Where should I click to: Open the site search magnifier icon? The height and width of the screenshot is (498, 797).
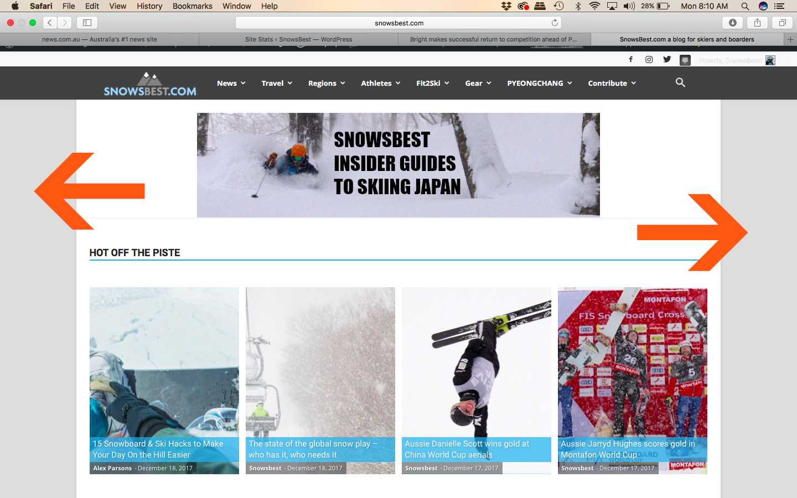pyautogui.click(x=680, y=82)
